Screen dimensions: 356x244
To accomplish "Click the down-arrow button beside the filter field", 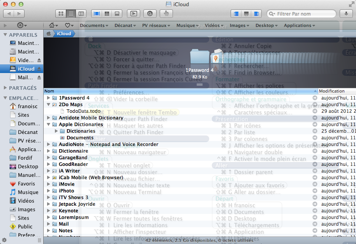I will coord(346,14).
